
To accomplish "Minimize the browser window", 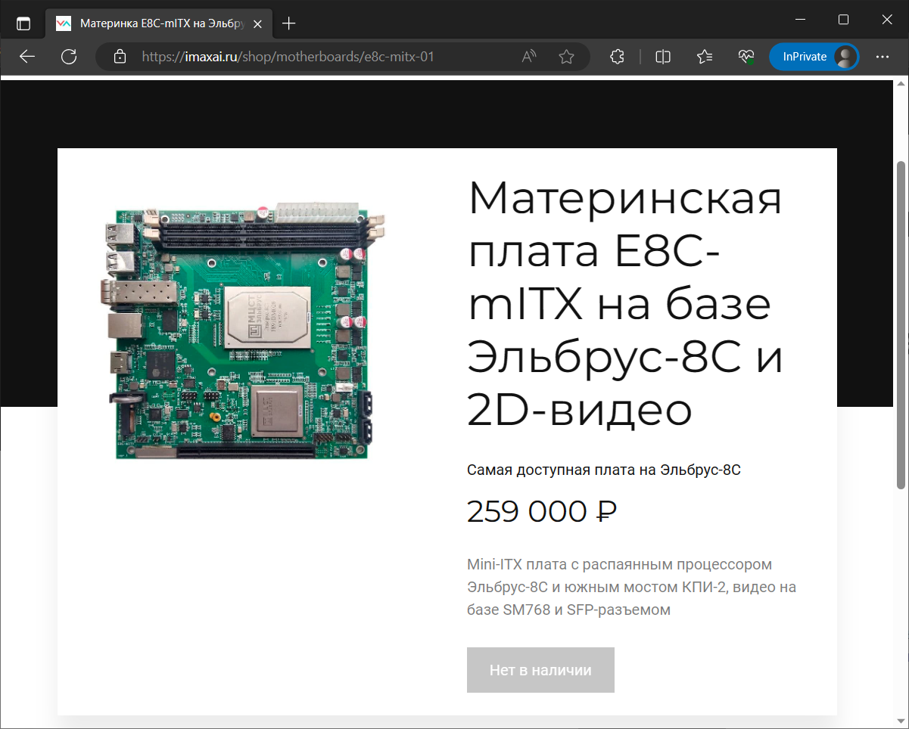I will pos(802,20).
